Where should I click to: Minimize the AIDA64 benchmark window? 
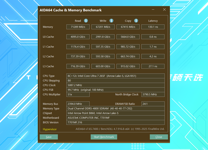[x=153, y=9]
